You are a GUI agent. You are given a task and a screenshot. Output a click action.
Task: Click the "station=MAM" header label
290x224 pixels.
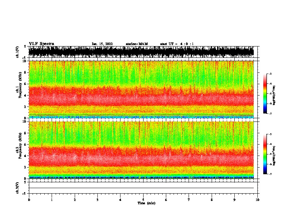coord(137,44)
